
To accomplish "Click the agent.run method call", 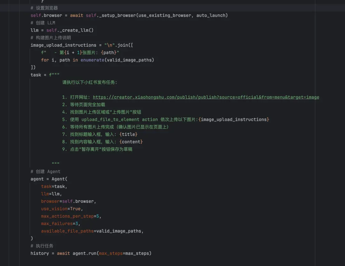I will tap(84, 253).
